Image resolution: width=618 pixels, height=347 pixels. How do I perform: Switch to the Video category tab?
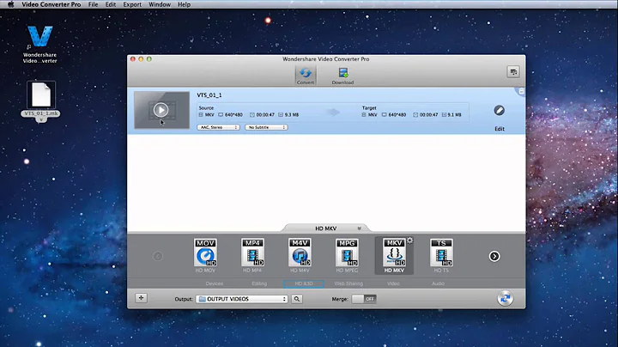coord(393,283)
